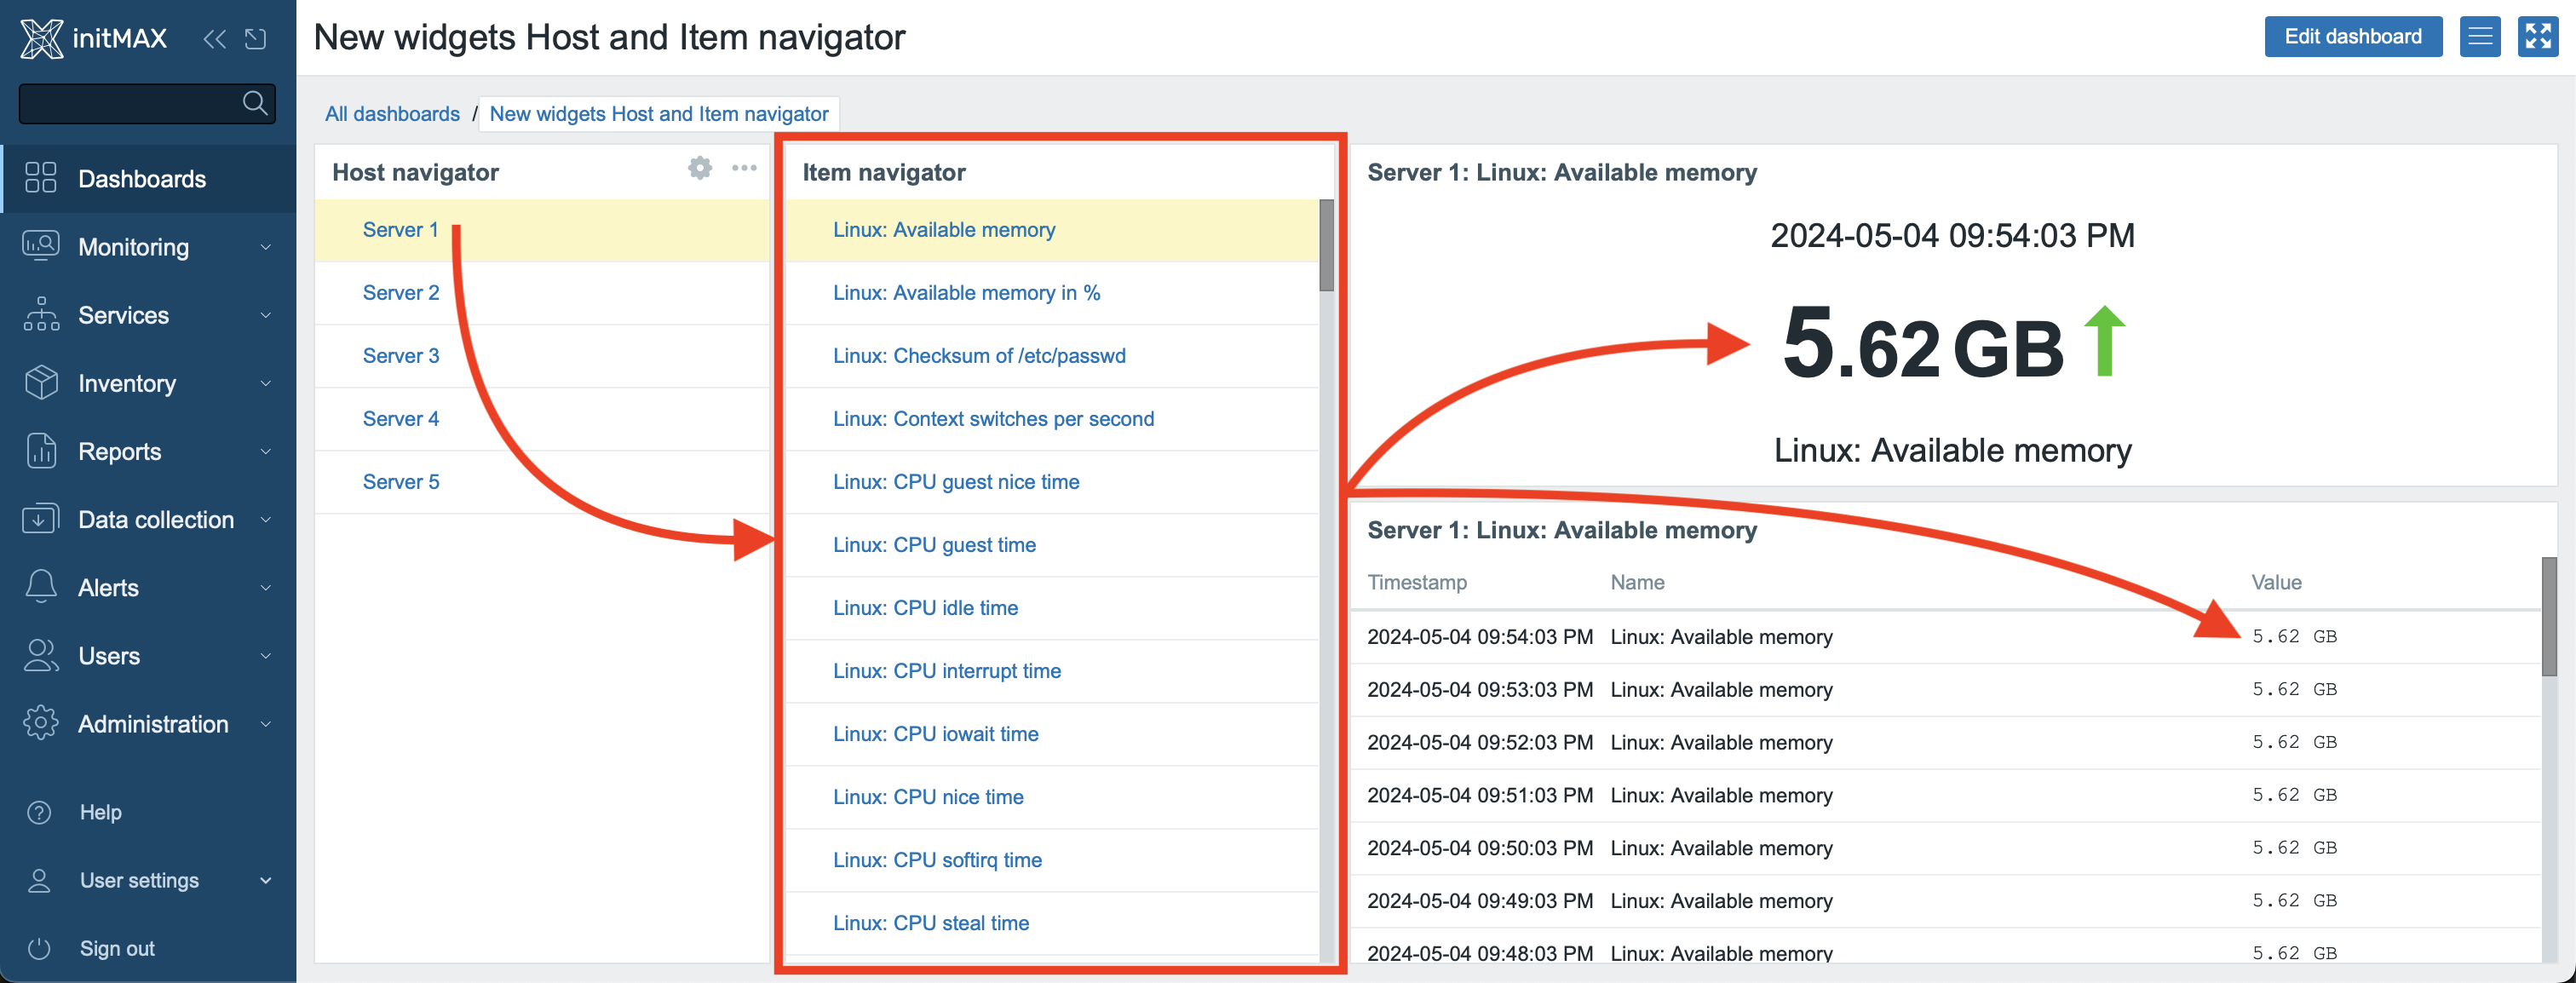Open the Monitoring menu label

tap(133, 247)
